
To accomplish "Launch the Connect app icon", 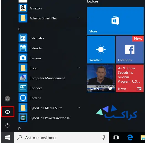I will (23, 88).
